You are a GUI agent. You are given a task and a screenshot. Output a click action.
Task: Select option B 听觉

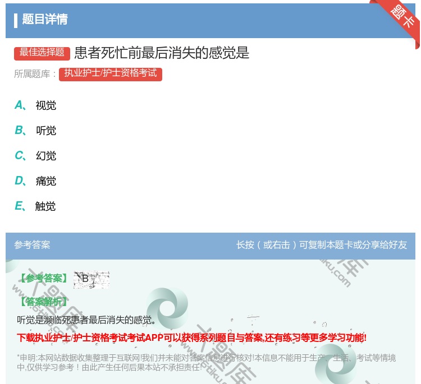pos(35,130)
